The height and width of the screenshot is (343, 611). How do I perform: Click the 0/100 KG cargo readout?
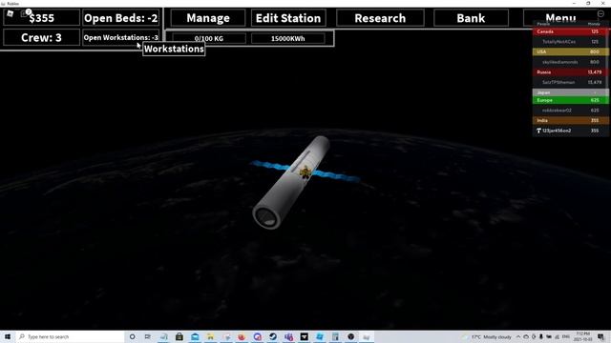coord(209,38)
